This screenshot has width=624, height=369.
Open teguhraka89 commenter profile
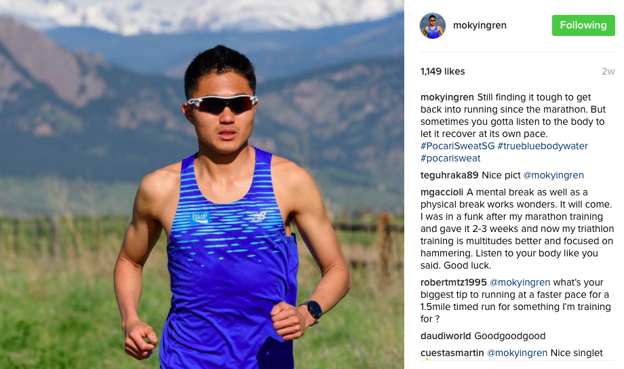tap(449, 175)
